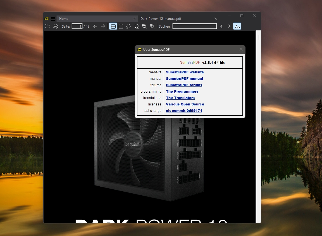The height and width of the screenshot is (236, 322).
Task: Select the Dark_Power_12_manual.pdf tab
Action: (x=178, y=19)
